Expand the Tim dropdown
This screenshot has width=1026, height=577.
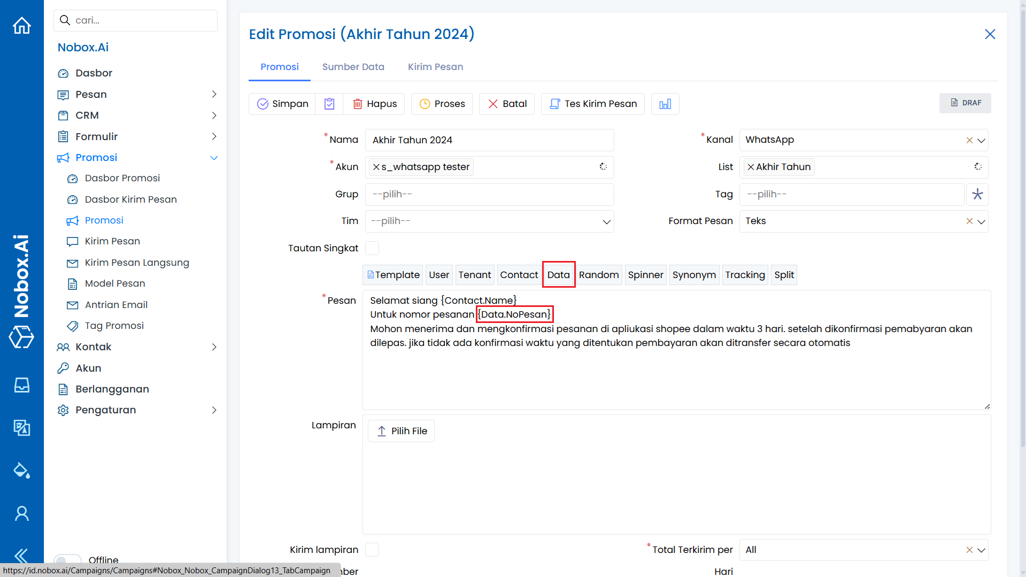(x=605, y=221)
